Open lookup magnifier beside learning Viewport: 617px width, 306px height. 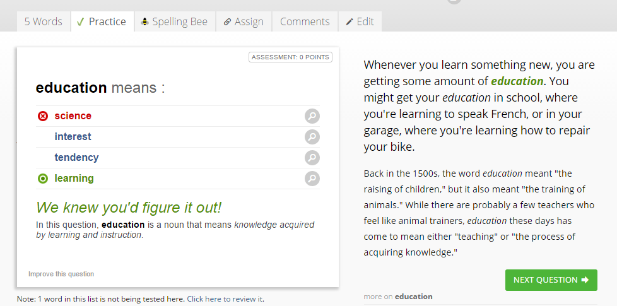pyautogui.click(x=312, y=179)
